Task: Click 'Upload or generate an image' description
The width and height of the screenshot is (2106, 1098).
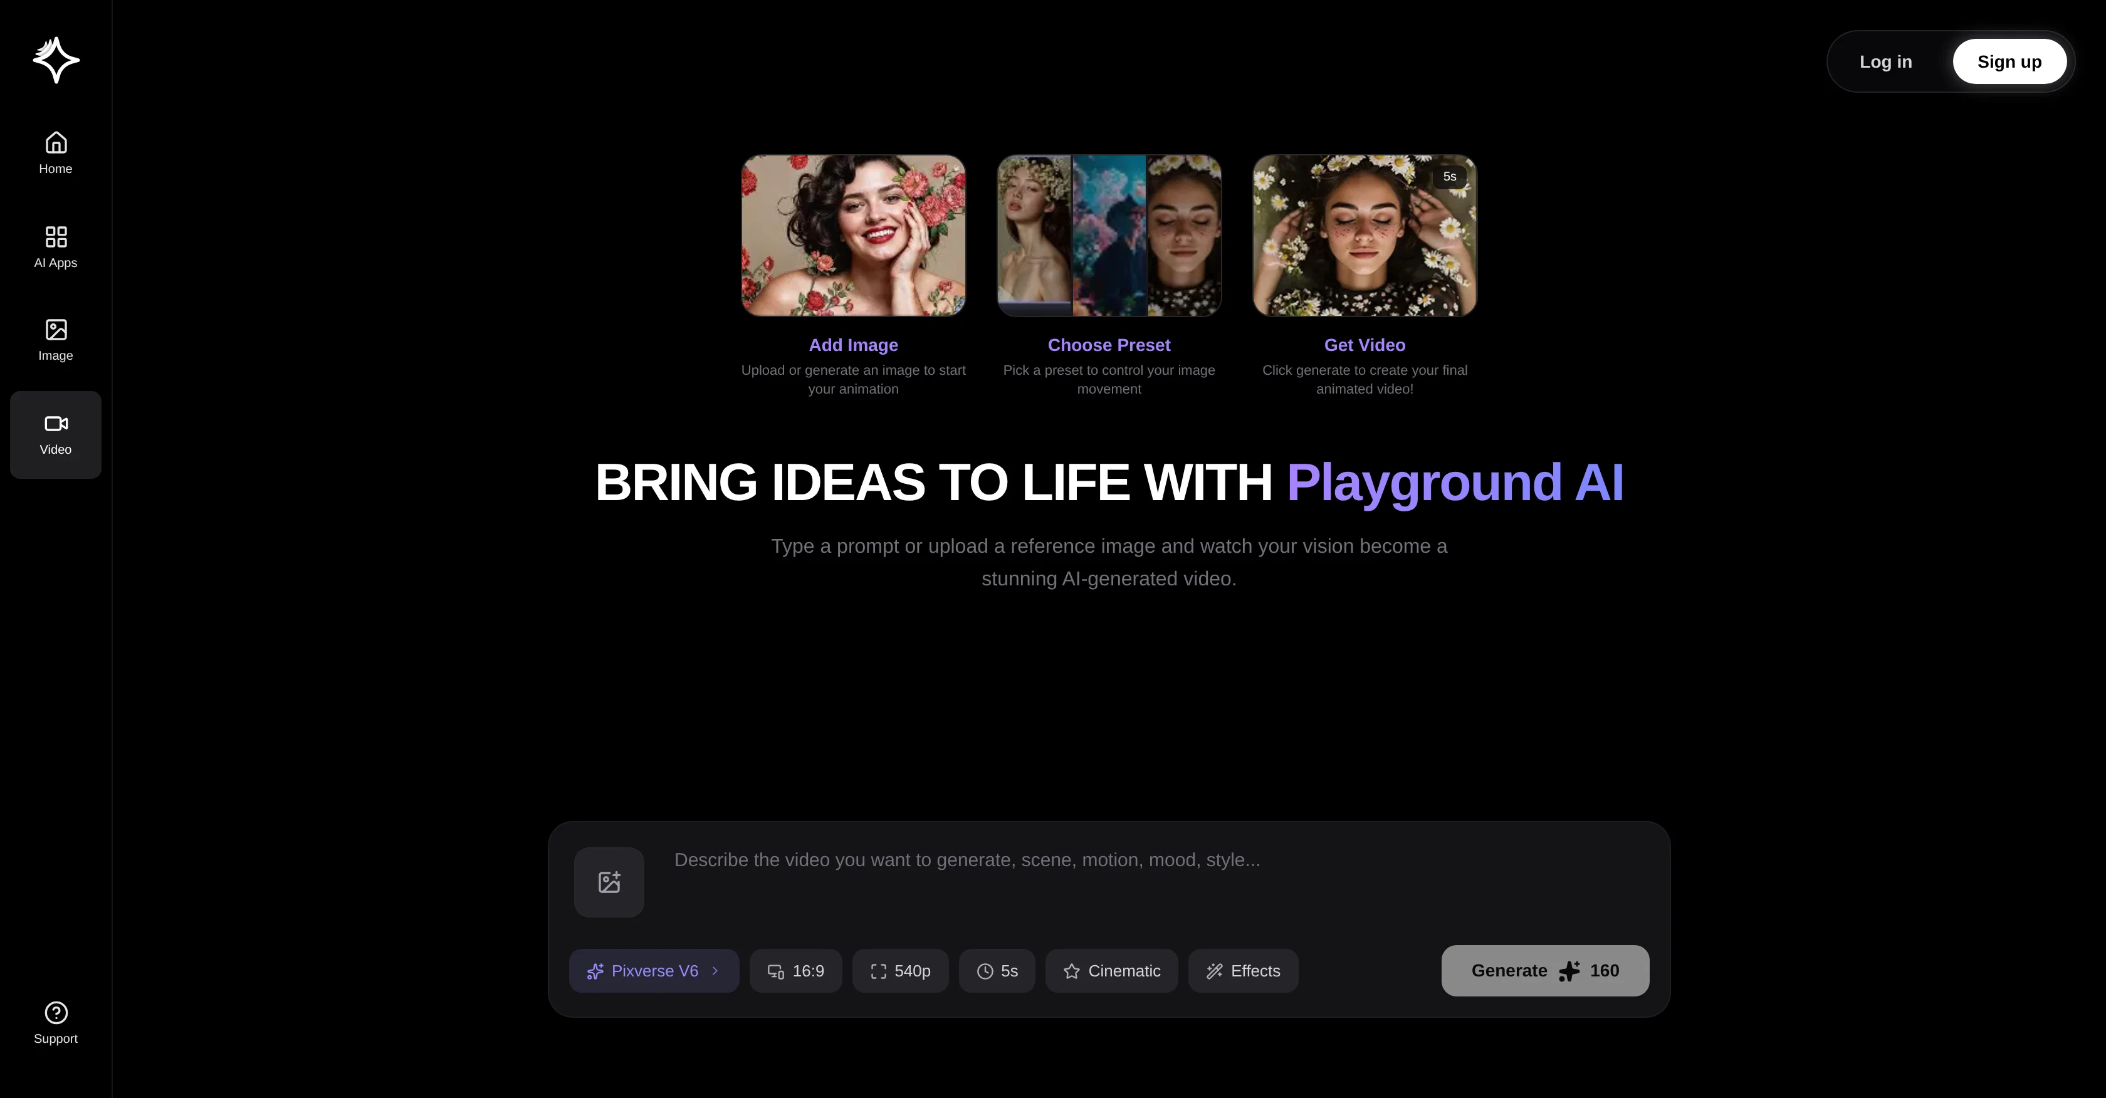Action: pos(852,379)
